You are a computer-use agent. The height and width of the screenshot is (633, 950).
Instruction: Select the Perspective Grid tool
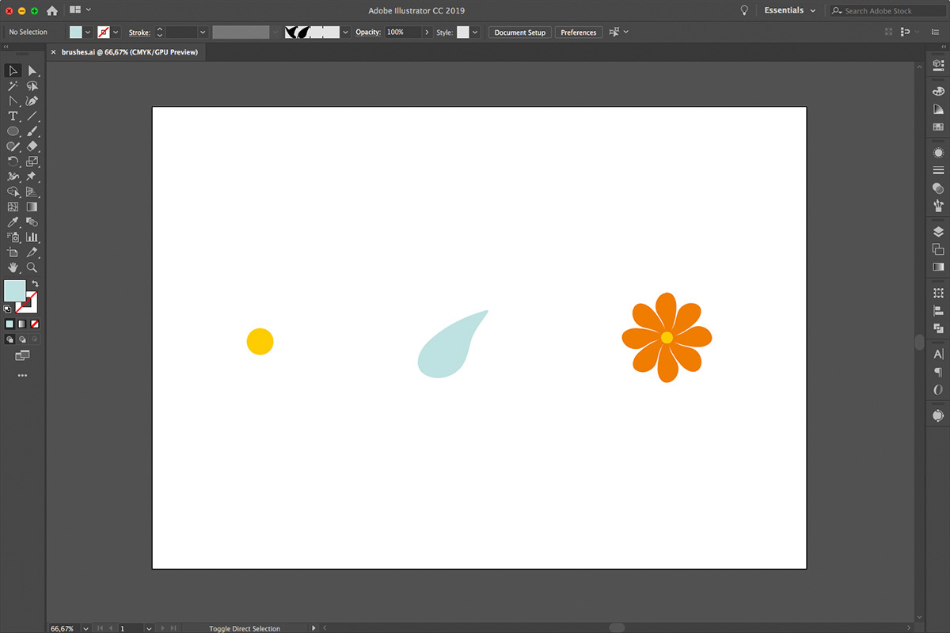tap(32, 191)
